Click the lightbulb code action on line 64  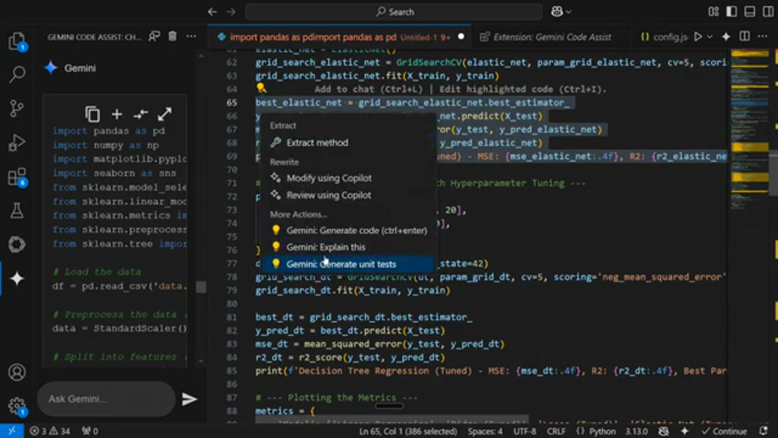point(261,88)
